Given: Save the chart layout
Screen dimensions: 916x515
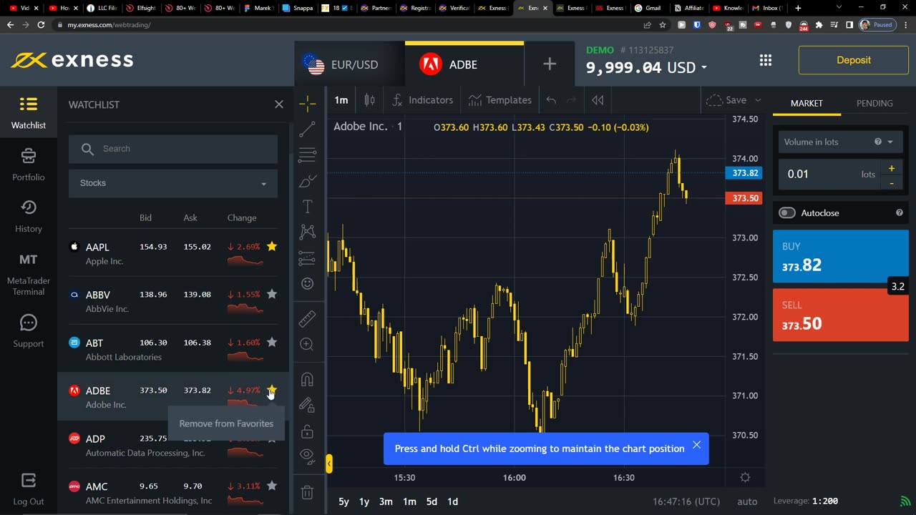Looking at the screenshot, I should 726,100.
